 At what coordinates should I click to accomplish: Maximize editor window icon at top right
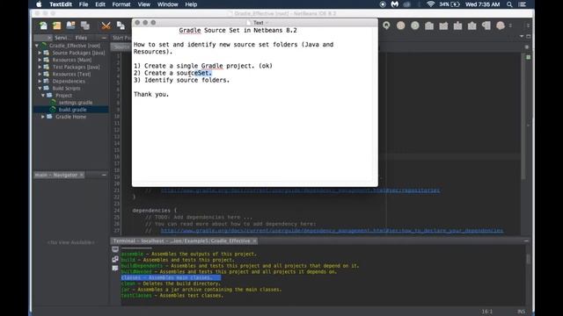[x=529, y=37]
